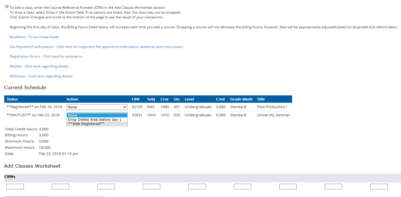
Task: Open the Fee Payment/Confirmation link
Action: tap(96, 47)
